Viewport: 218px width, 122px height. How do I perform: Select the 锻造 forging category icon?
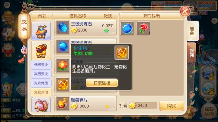coord(41,31)
